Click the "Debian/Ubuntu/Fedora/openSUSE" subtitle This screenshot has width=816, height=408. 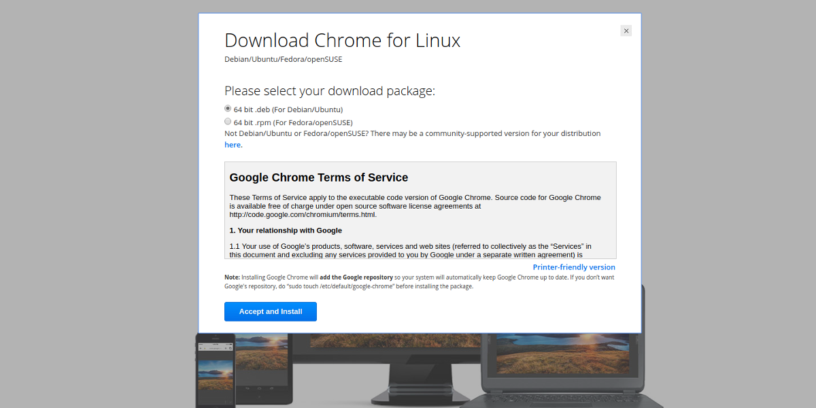coord(284,59)
